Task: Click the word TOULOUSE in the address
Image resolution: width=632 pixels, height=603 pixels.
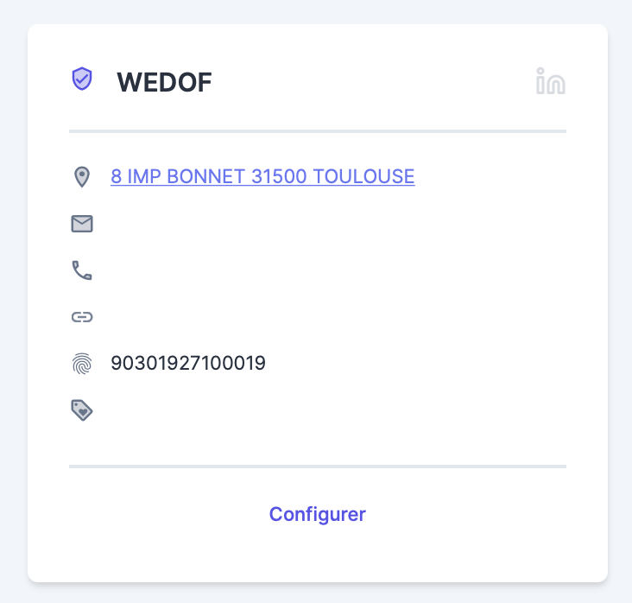Action: click(363, 177)
